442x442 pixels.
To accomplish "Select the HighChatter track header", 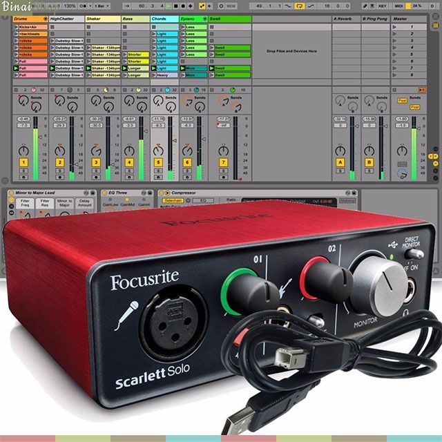I will tap(66, 19).
